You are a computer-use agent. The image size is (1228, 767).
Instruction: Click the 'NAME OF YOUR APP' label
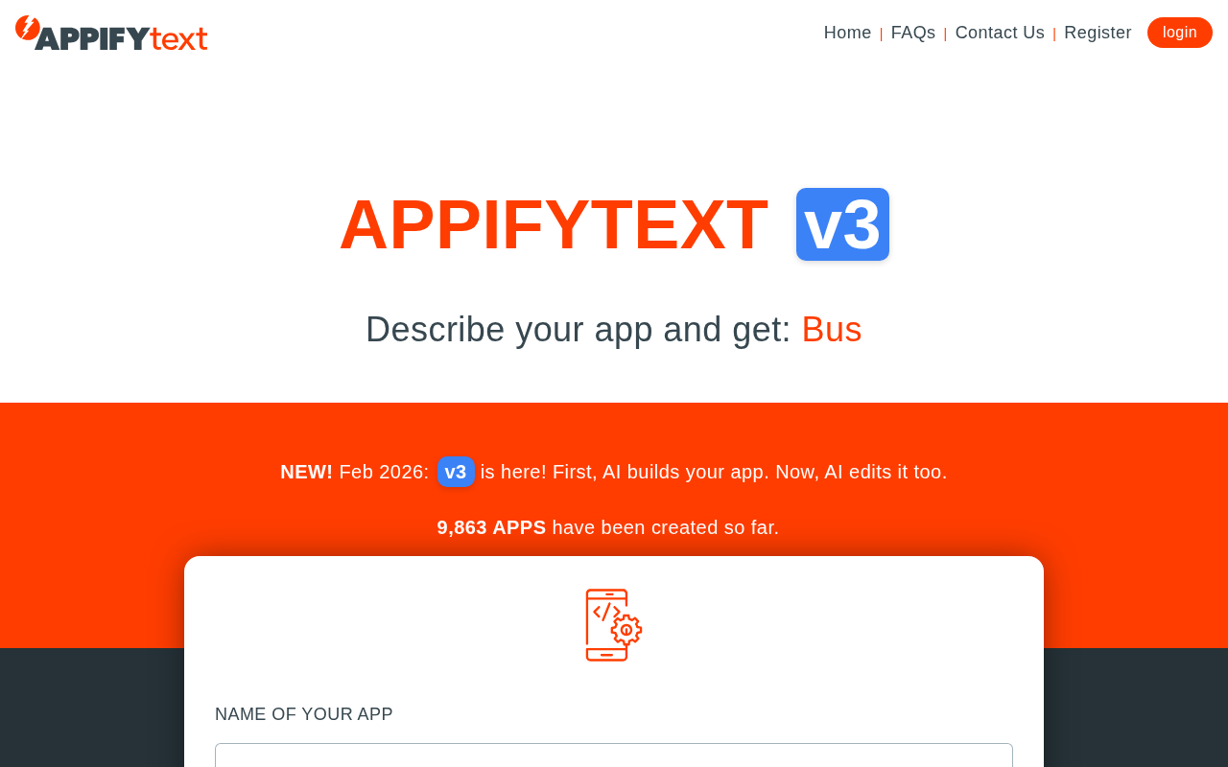[x=304, y=714]
